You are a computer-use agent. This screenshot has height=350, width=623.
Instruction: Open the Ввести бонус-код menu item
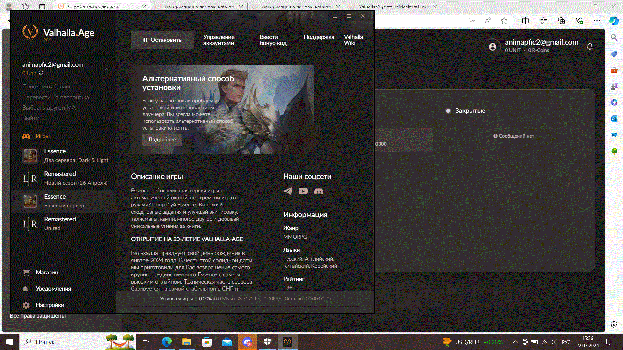coord(273,40)
